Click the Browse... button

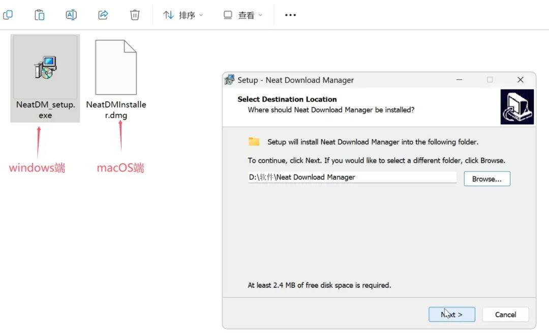486,179
